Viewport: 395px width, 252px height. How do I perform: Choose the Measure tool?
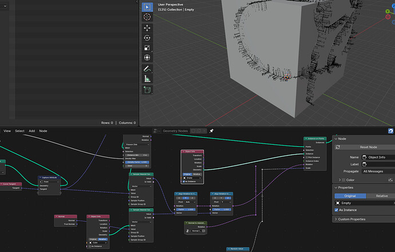point(147,79)
